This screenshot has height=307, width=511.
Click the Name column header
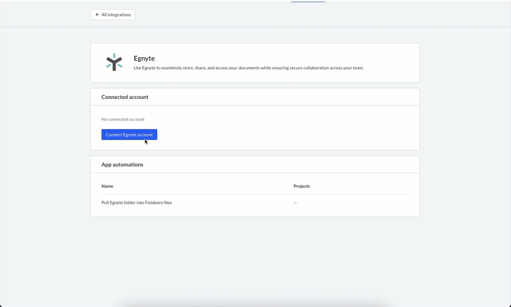pos(107,186)
